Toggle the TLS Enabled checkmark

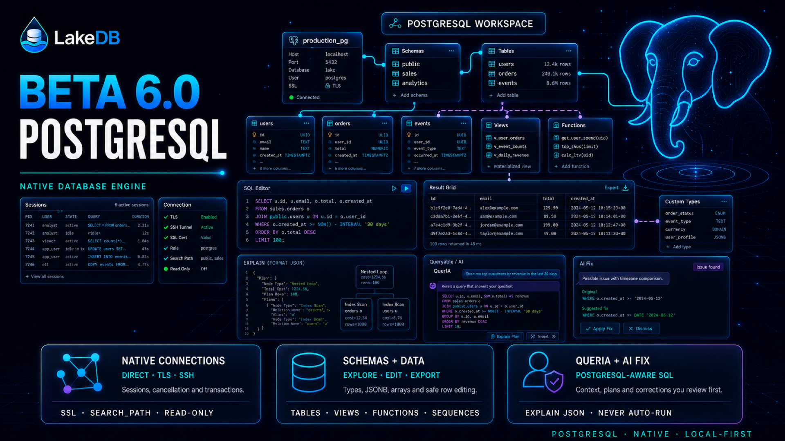coord(166,217)
